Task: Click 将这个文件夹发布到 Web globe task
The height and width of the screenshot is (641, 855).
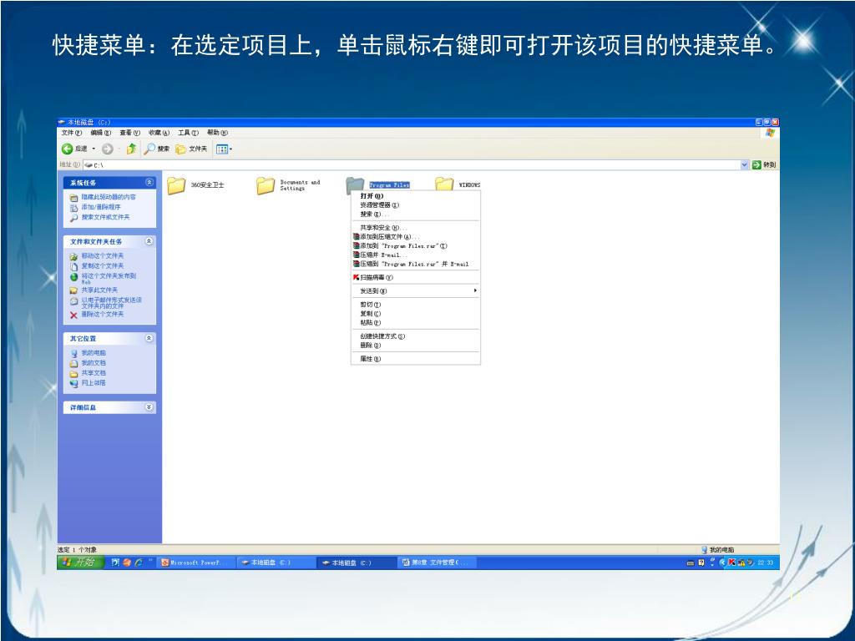Action: pyautogui.click(x=103, y=278)
